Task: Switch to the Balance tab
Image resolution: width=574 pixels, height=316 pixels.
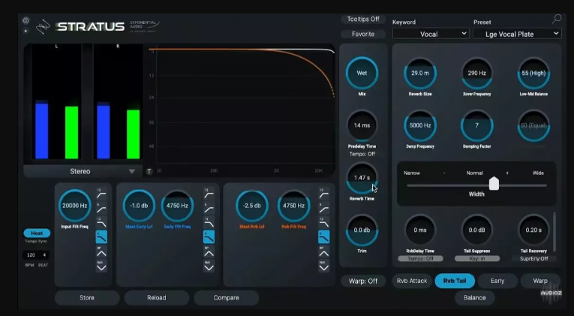Action: click(x=475, y=298)
